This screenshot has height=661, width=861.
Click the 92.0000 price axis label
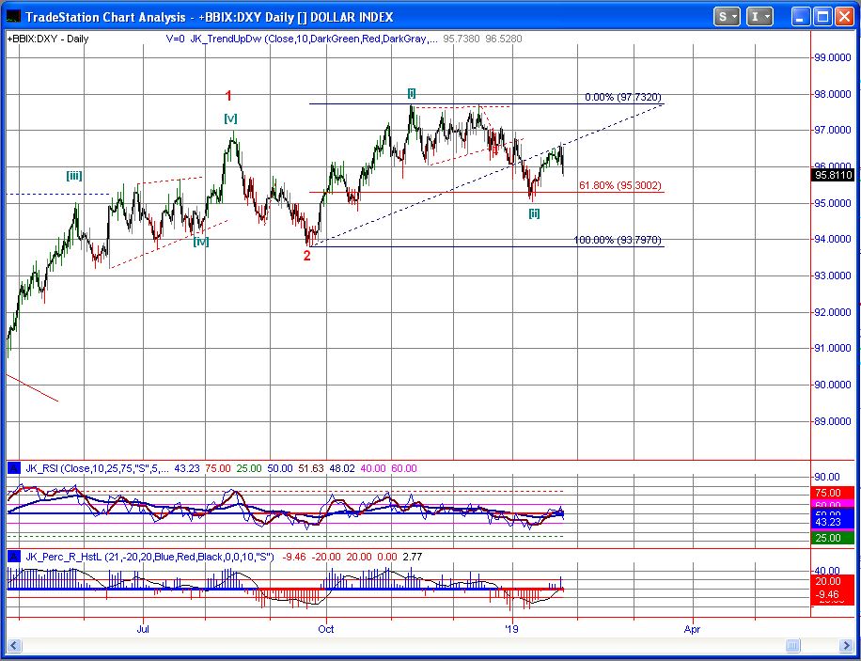coord(833,311)
